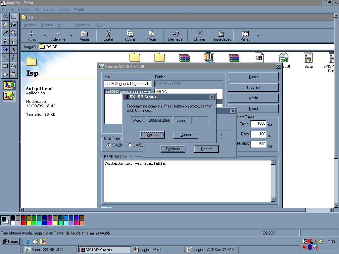
Task: Select the Pencil drawing tool
Action: coord(5,41)
